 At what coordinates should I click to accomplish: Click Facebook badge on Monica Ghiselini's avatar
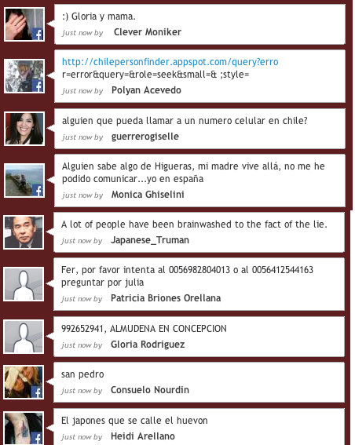pos(38,190)
